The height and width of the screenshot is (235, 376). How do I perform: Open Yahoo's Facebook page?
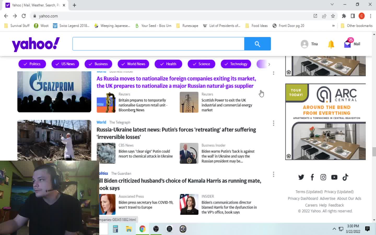pos(312,177)
